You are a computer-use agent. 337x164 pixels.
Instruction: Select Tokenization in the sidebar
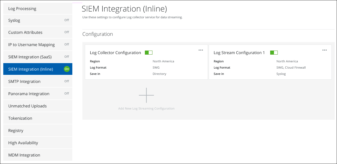(20, 118)
